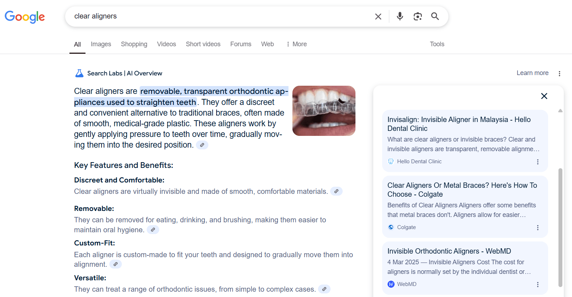Click the magnifying glass search button
This screenshot has height=297, width=572.
(435, 16)
